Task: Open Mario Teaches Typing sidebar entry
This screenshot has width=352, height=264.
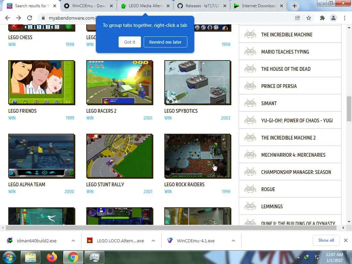Action: click(x=290, y=52)
